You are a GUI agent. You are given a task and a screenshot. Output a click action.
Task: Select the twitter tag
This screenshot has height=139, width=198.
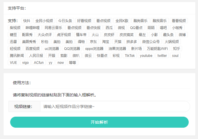(162, 56)
